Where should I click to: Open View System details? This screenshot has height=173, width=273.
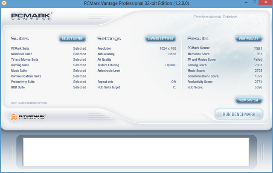pos(249,100)
